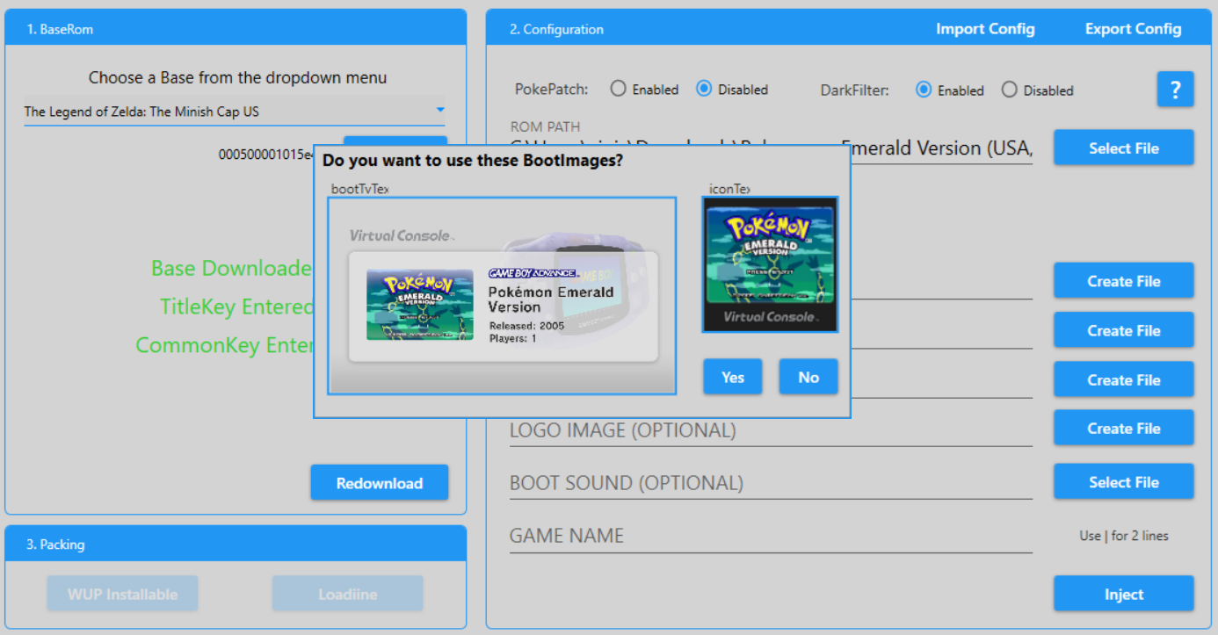Click Create File beside Logo Image
Image resolution: width=1218 pixels, height=635 pixels.
coord(1123,429)
